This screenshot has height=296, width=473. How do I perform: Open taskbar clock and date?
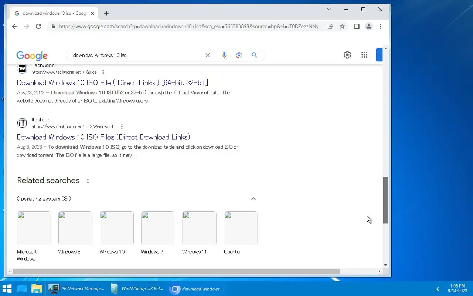point(457,289)
